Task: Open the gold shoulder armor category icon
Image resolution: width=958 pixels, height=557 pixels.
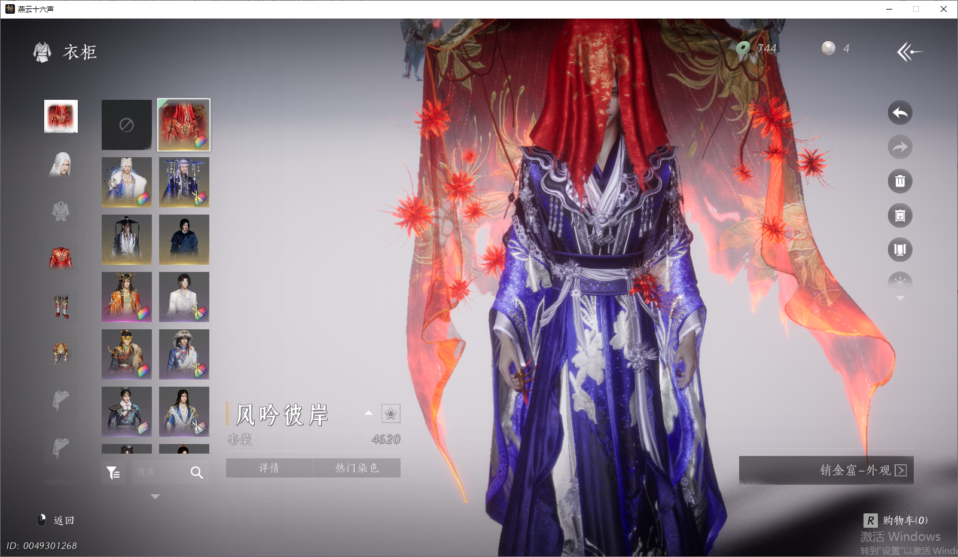Action: (61, 353)
